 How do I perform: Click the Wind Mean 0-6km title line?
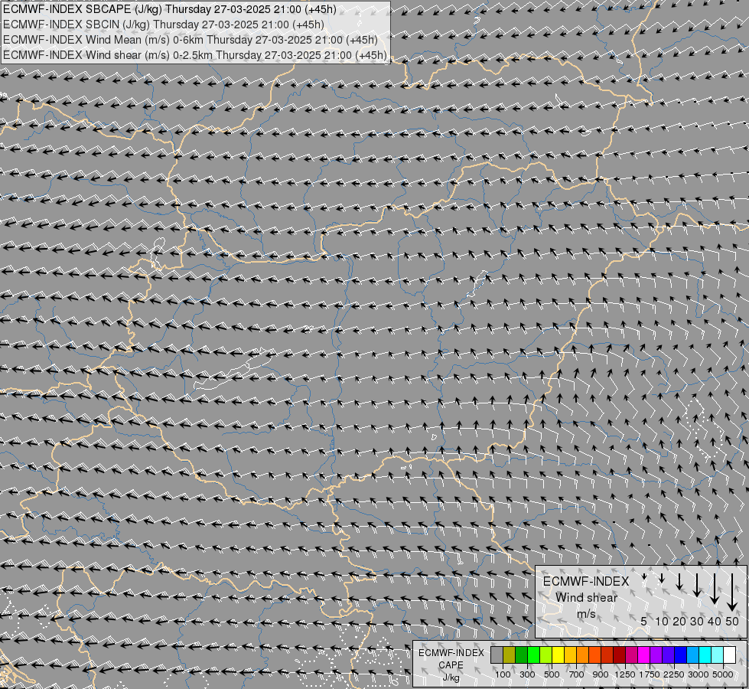click(x=190, y=40)
